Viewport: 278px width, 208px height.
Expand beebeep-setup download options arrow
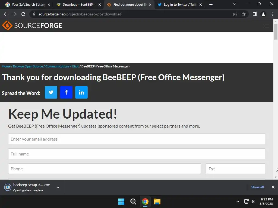click(x=58, y=187)
